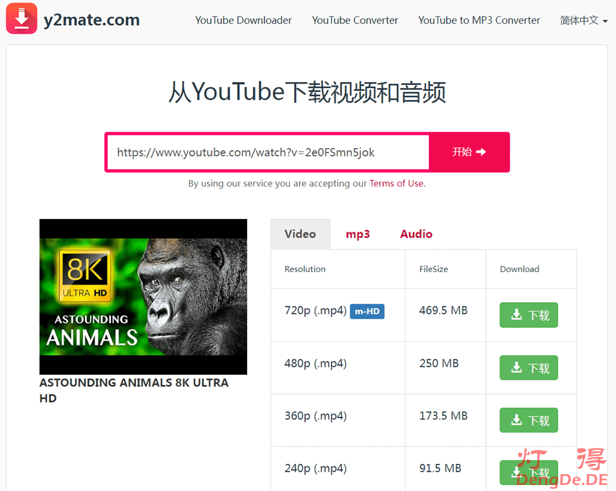Select the Video tab
The image size is (616, 491).
[300, 234]
